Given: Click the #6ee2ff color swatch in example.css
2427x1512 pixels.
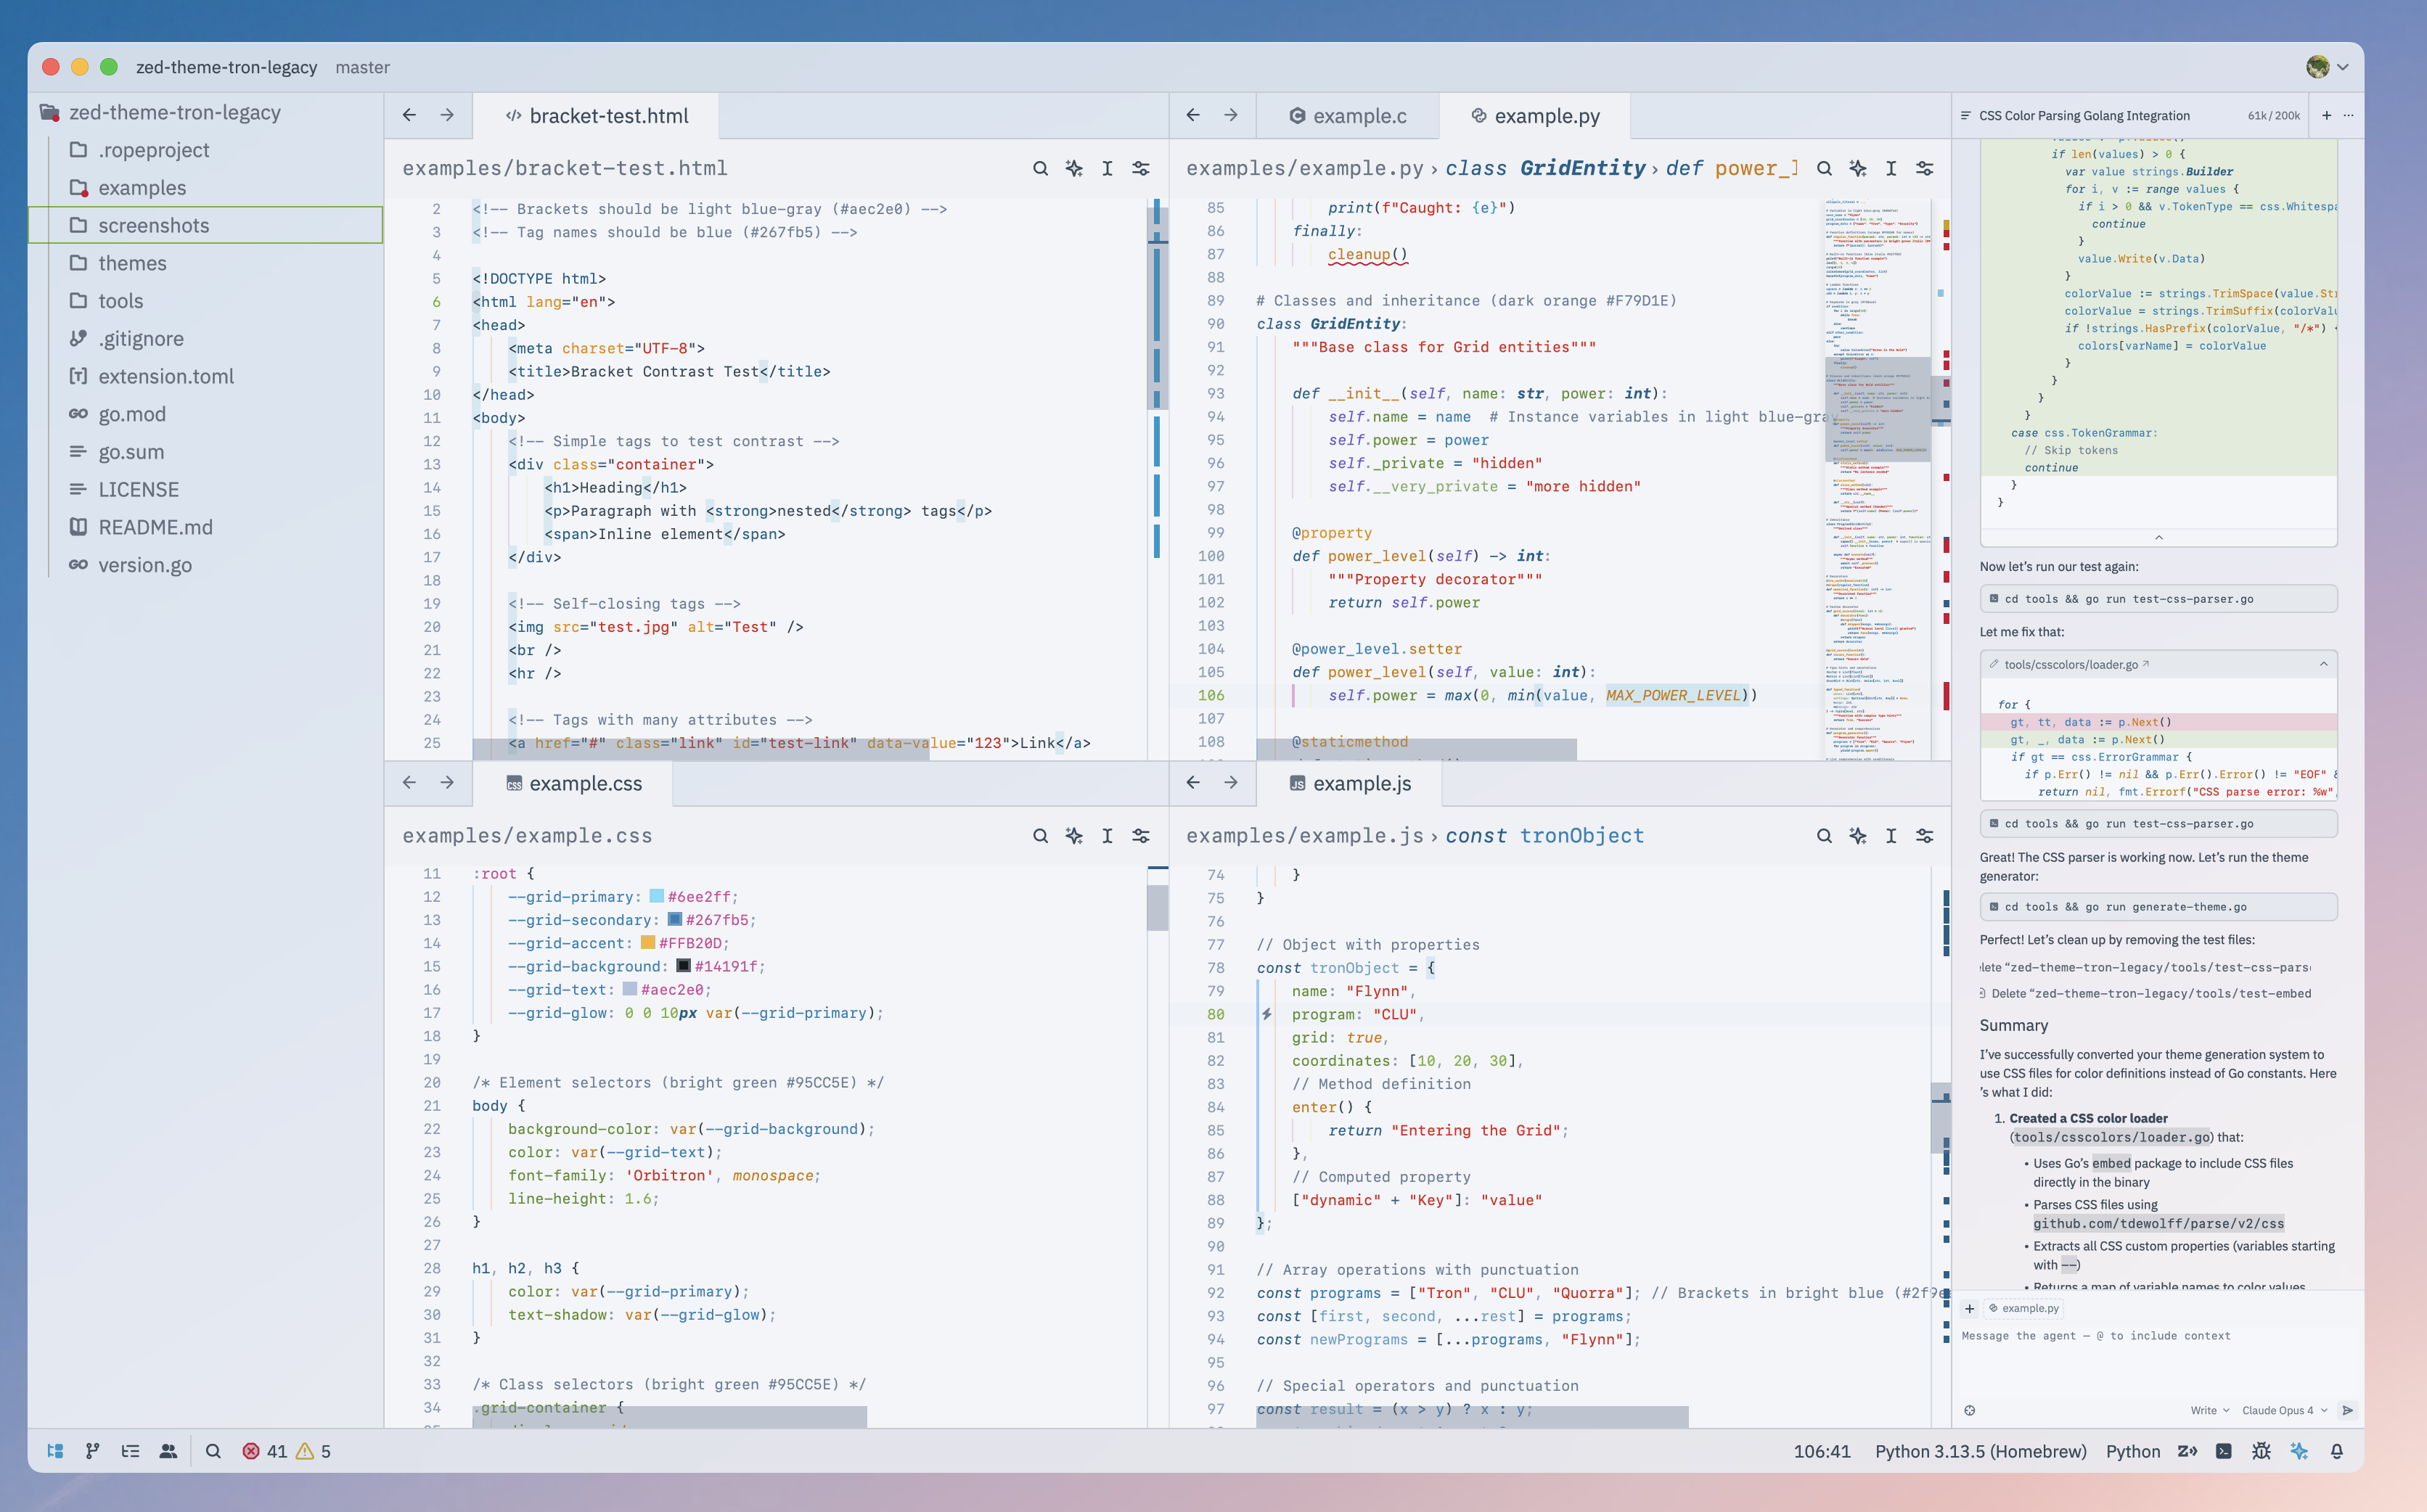Looking at the screenshot, I should 656,896.
